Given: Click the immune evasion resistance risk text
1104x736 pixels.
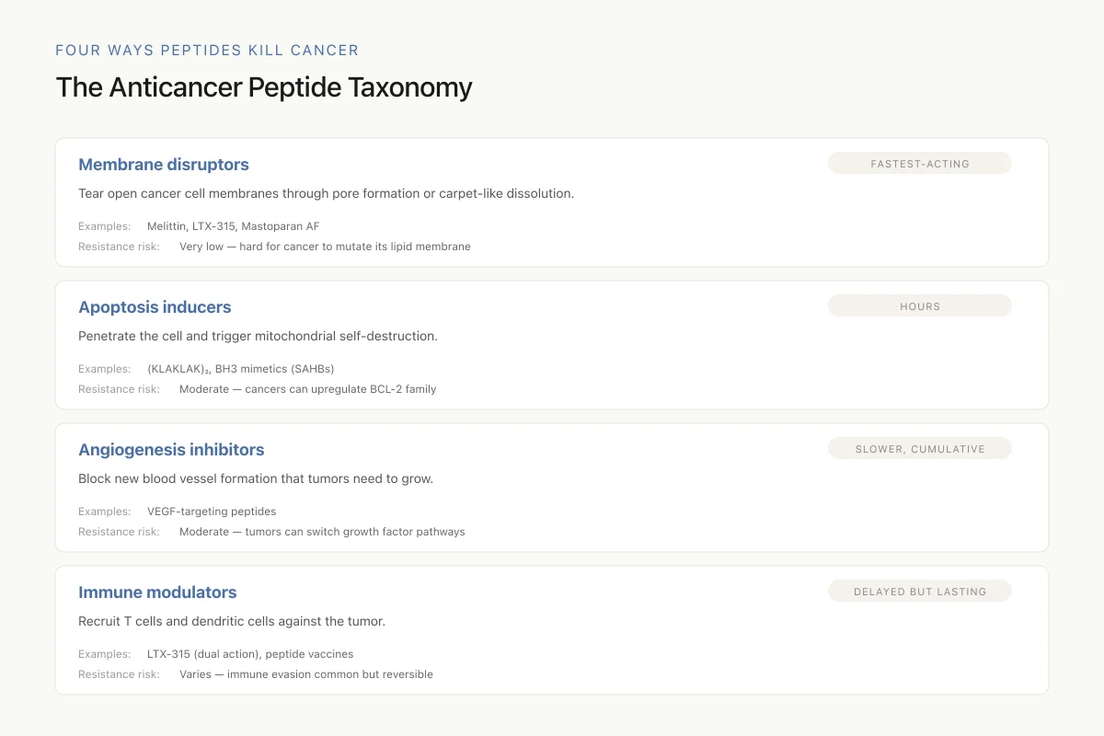Looking at the screenshot, I should (x=306, y=674).
